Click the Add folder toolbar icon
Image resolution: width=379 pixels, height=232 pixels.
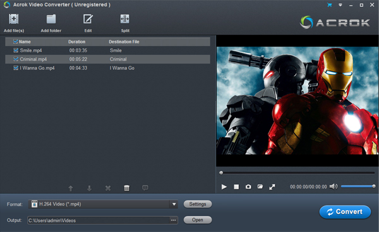[51, 20]
